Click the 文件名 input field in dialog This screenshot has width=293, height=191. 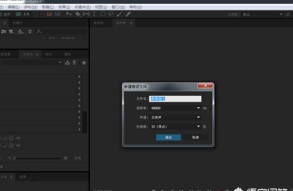(x=175, y=99)
